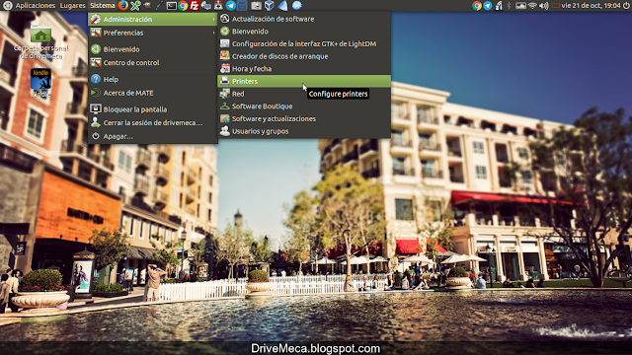Open the Carpeta personal home folder icon
The width and height of the screenshot is (632, 355).
click(x=40, y=42)
